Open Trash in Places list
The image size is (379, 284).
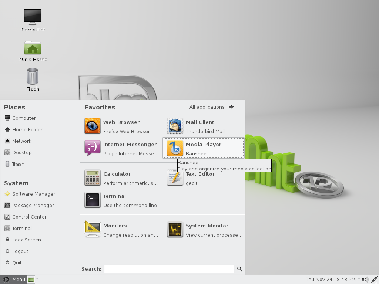point(14,164)
